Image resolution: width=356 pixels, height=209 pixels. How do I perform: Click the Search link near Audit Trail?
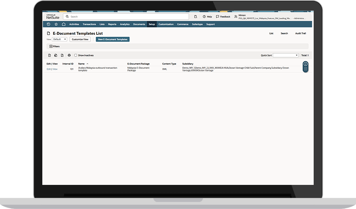click(284, 33)
